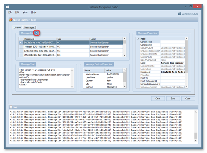Select message row starting b15a384b
207x153 pixels.
click(x=71, y=55)
